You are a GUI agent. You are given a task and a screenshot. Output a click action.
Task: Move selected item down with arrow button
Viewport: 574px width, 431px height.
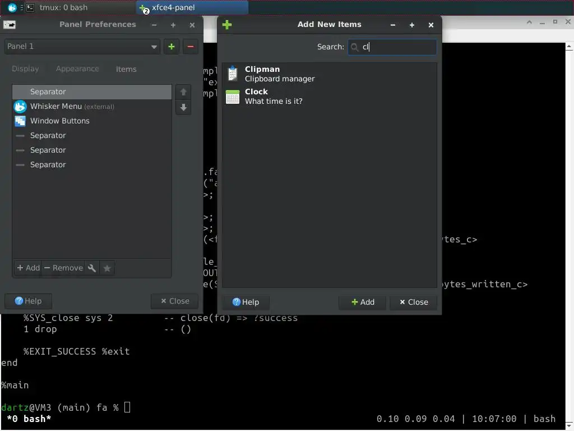[x=183, y=107]
